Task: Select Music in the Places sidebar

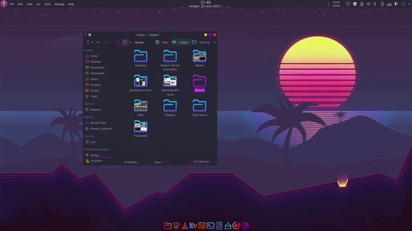Action: coord(91,79)
